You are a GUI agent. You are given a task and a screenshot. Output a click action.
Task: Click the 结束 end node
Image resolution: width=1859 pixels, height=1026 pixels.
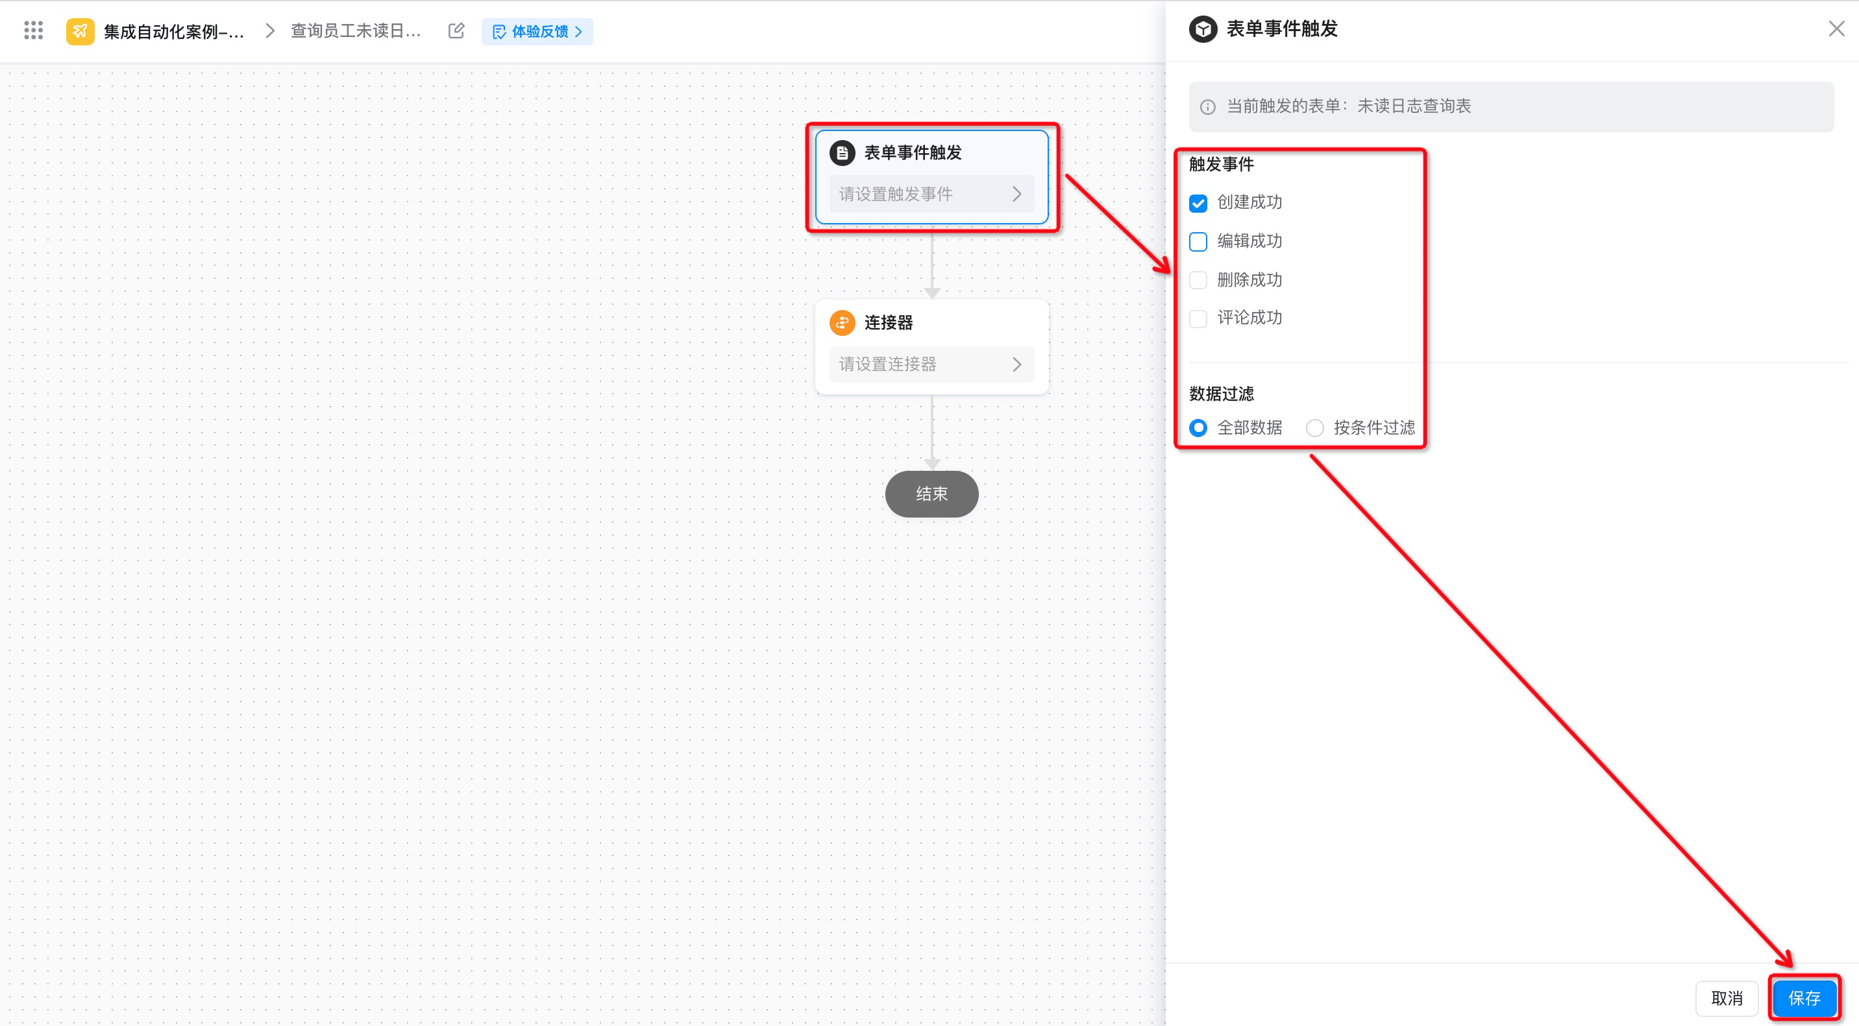pos(931,494)
